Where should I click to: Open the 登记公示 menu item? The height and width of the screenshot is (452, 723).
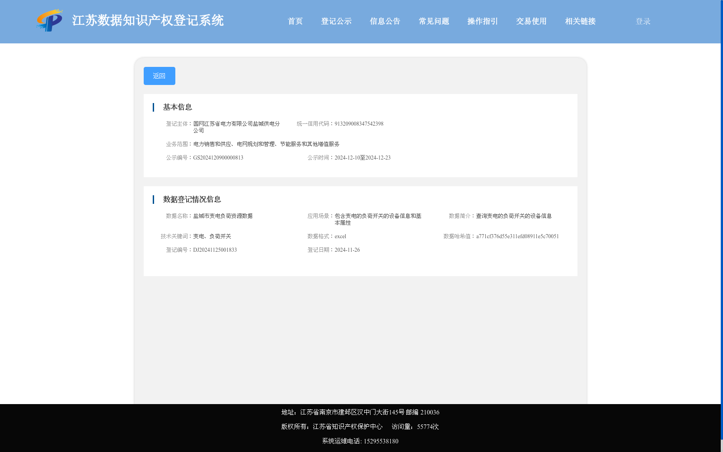click(x=336, y=21)
